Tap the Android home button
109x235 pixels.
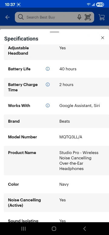tap(54, 229)
